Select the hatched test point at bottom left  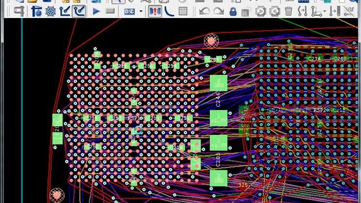pos(57,196)
